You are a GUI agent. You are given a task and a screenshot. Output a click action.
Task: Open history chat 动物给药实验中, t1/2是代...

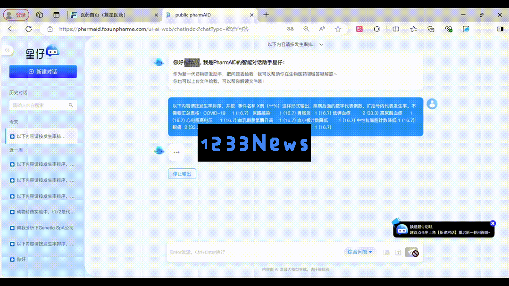(x=42, y=212)
